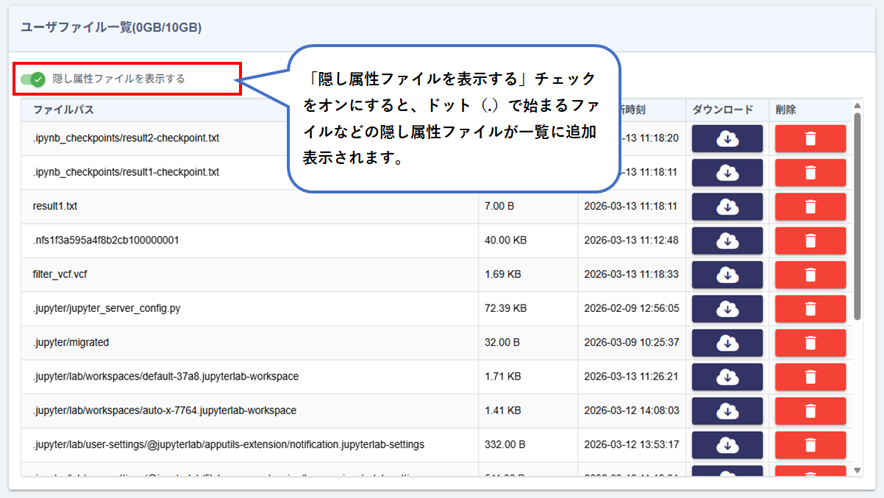Delete default-37a8.jupyterlab-workspace file

pyautogui.click(x=810, y=377)
